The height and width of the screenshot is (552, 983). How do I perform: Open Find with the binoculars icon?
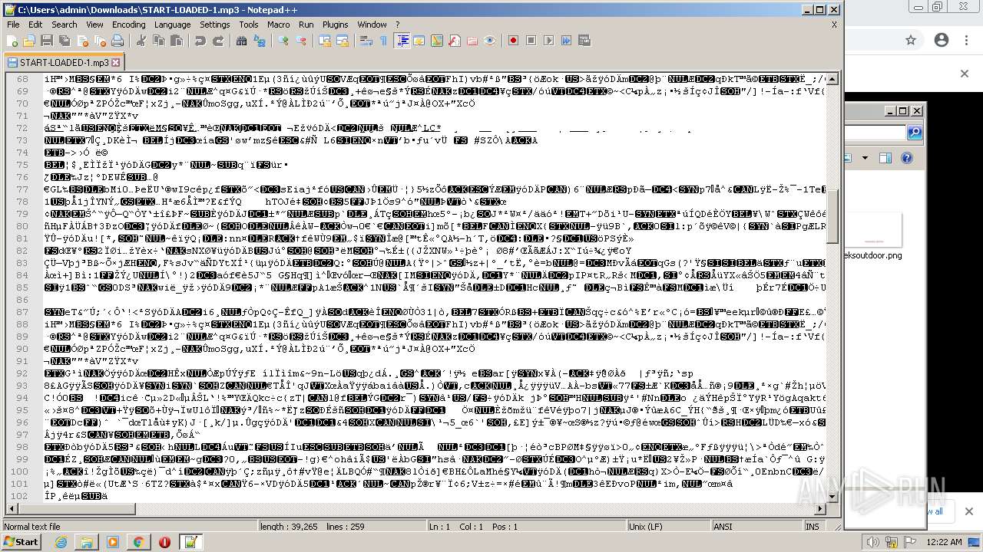click(x=242, y=41)
